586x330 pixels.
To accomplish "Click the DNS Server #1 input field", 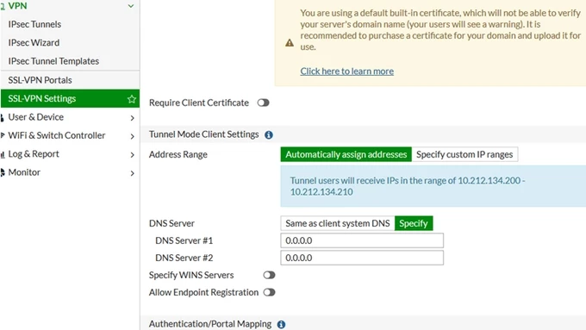I will pos(362,240).
